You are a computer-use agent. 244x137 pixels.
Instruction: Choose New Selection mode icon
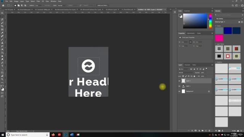15,5
